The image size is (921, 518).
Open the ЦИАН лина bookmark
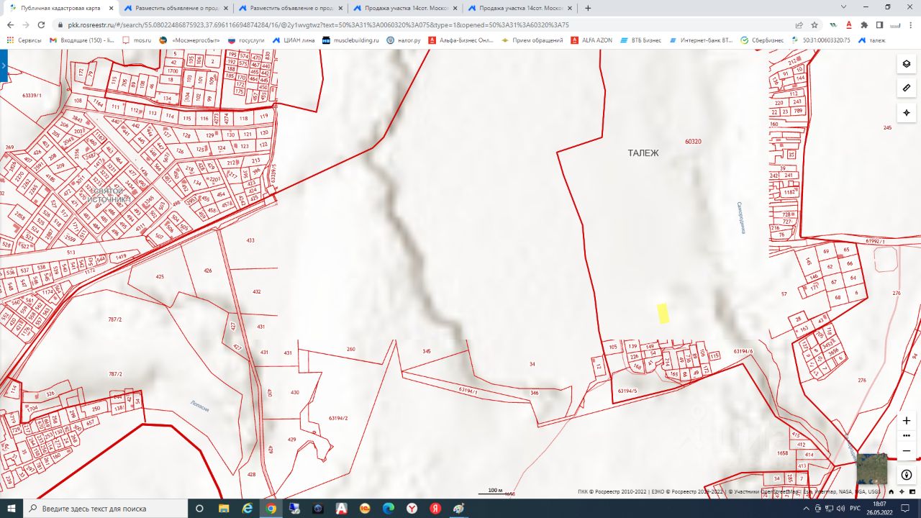click(294, 40)
